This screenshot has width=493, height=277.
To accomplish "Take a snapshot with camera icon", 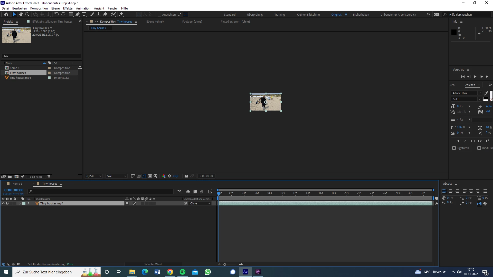I will point(186,176).
